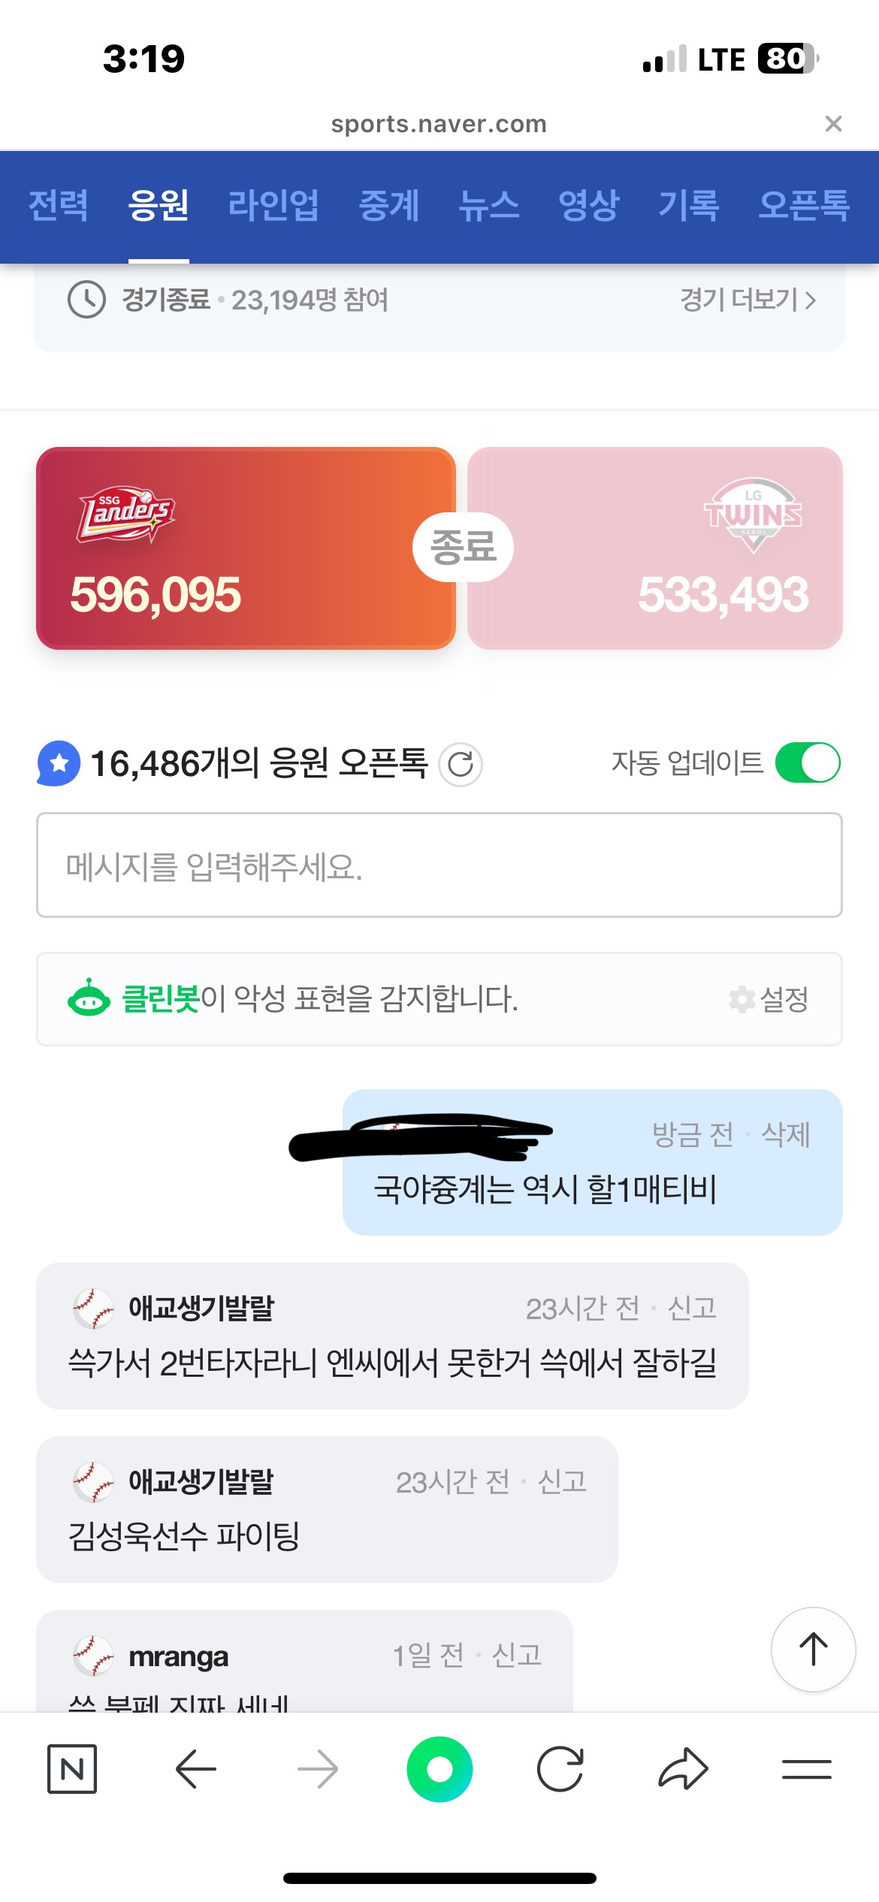Delete my comment via 삭제
This screenshot has height=1902, width=879.
point(786,1135)
